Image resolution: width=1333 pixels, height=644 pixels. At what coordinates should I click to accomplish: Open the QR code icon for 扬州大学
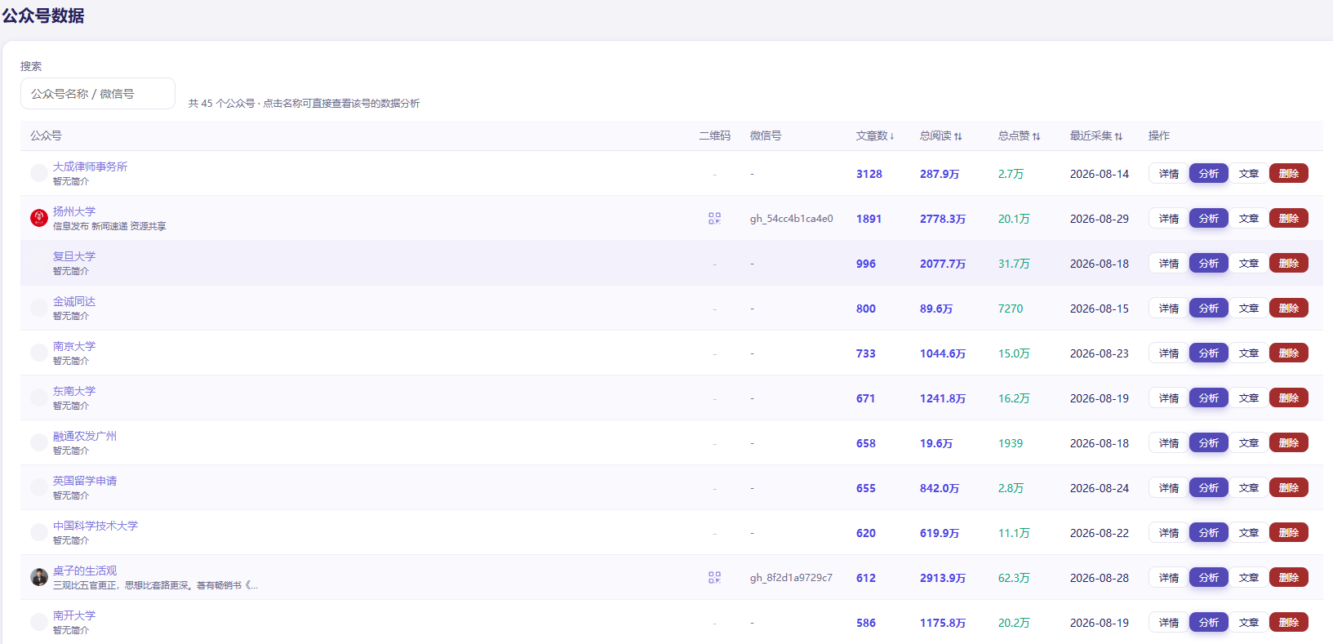point(714,219)
